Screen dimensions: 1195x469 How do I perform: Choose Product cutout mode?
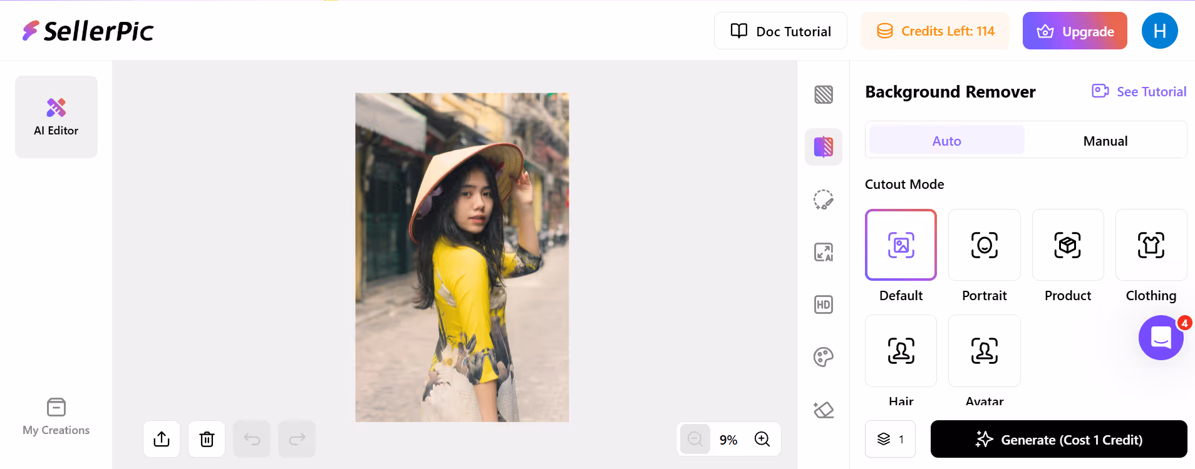tap(1067, 245)
